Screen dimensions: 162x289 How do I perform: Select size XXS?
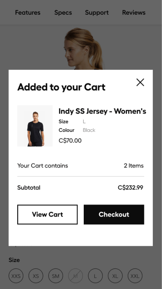pos(16,276)
